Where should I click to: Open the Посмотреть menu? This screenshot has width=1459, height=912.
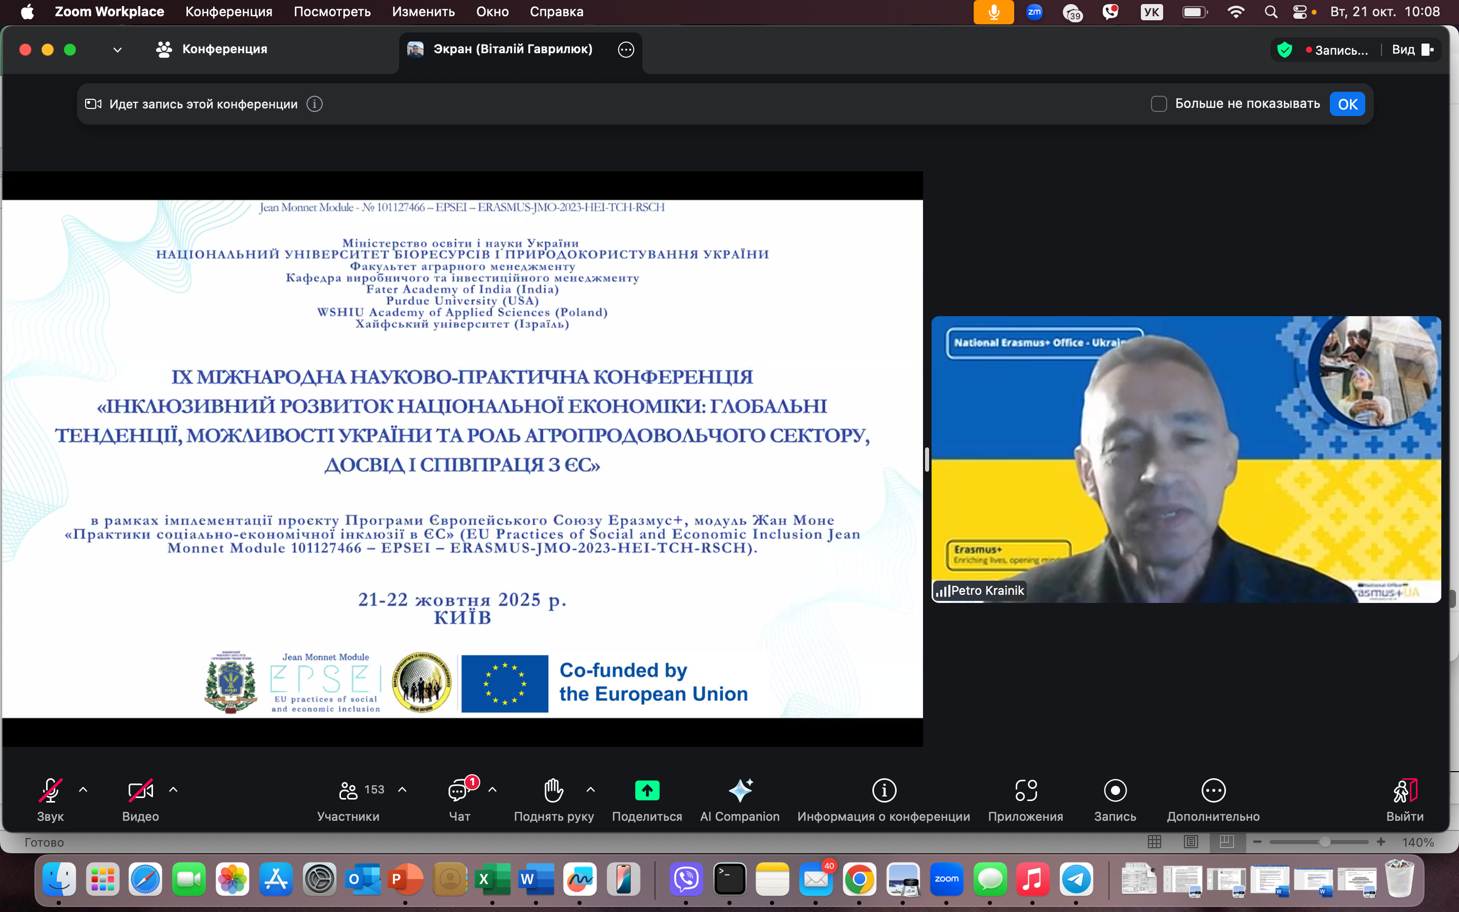[332, 12]
